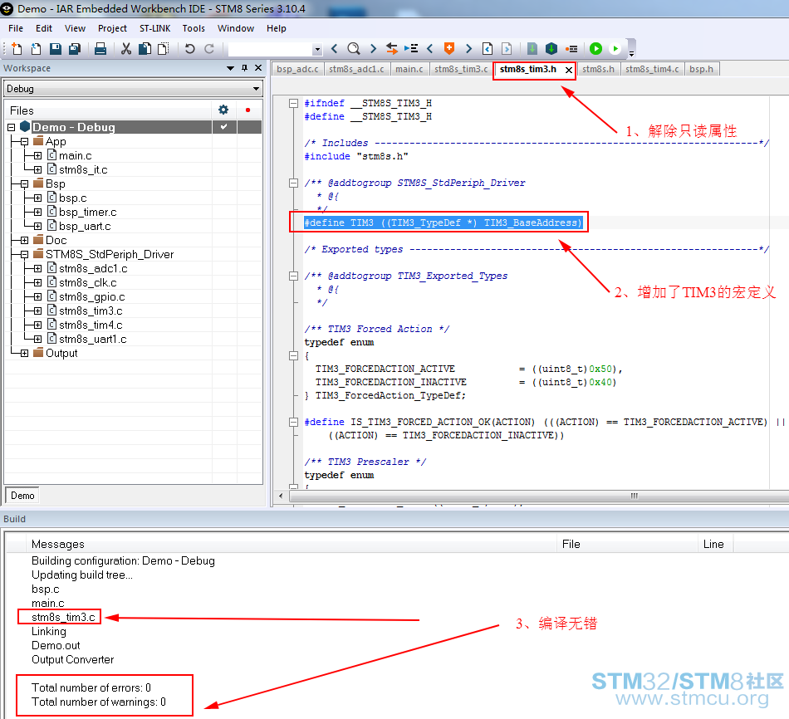The image size is (789, 719).
Task: Open the quick search dropdown arrow
Action: pyautogui.click(x=317, y=49)
